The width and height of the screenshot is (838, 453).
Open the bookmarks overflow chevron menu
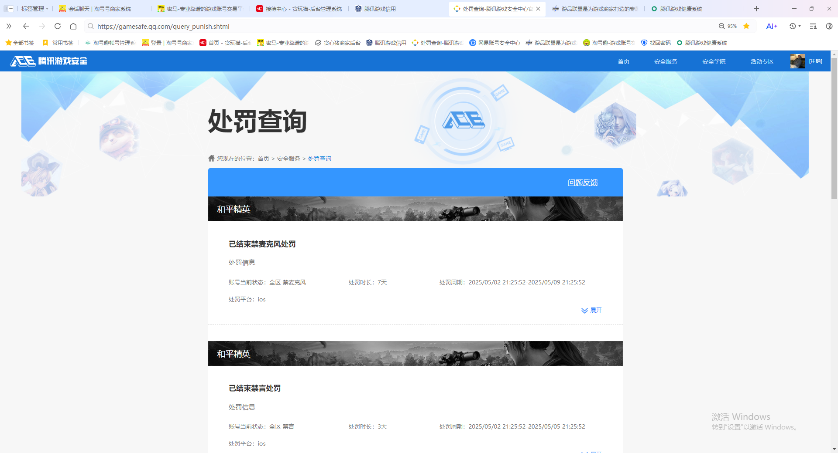pos(9,26)
